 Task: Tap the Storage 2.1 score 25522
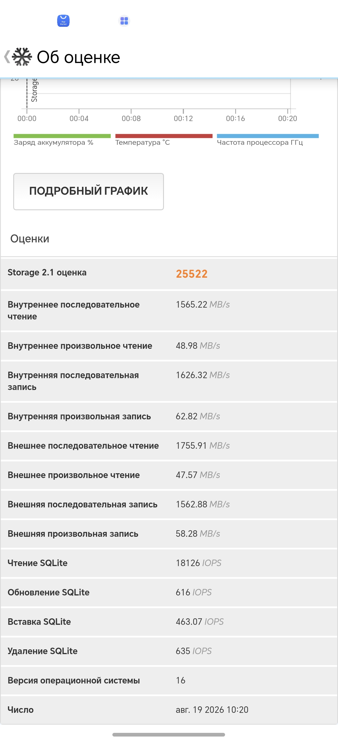(192, 274)
